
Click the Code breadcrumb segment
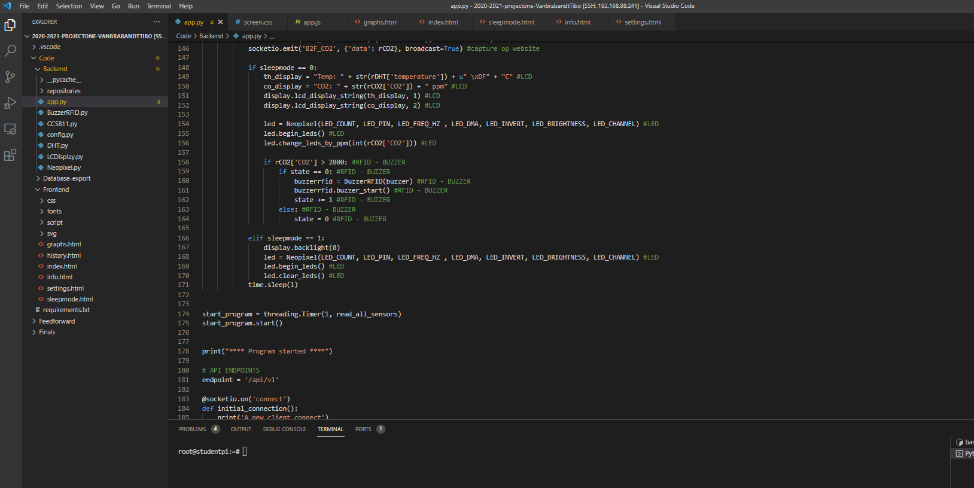(x=184, y=36)
